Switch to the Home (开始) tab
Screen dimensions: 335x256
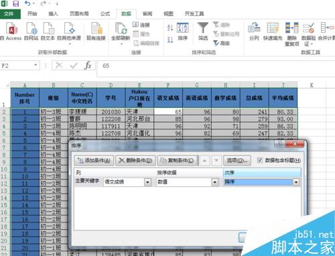pyautogui.click(x=32, y=14)
